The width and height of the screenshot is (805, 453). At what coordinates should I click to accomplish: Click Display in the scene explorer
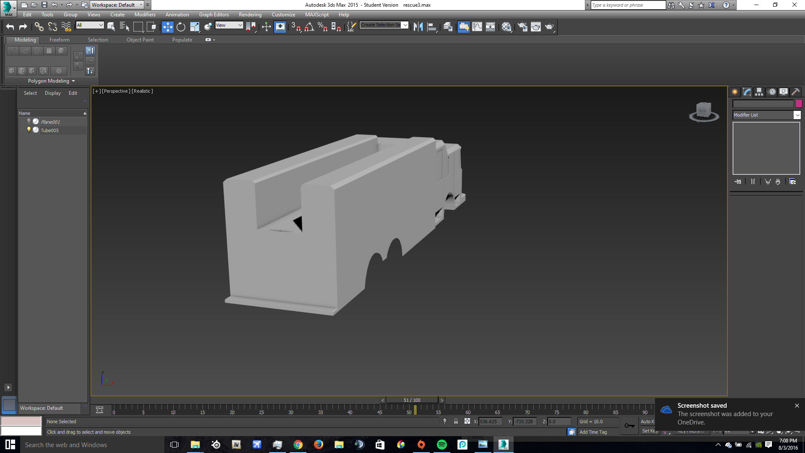(53, 93)
